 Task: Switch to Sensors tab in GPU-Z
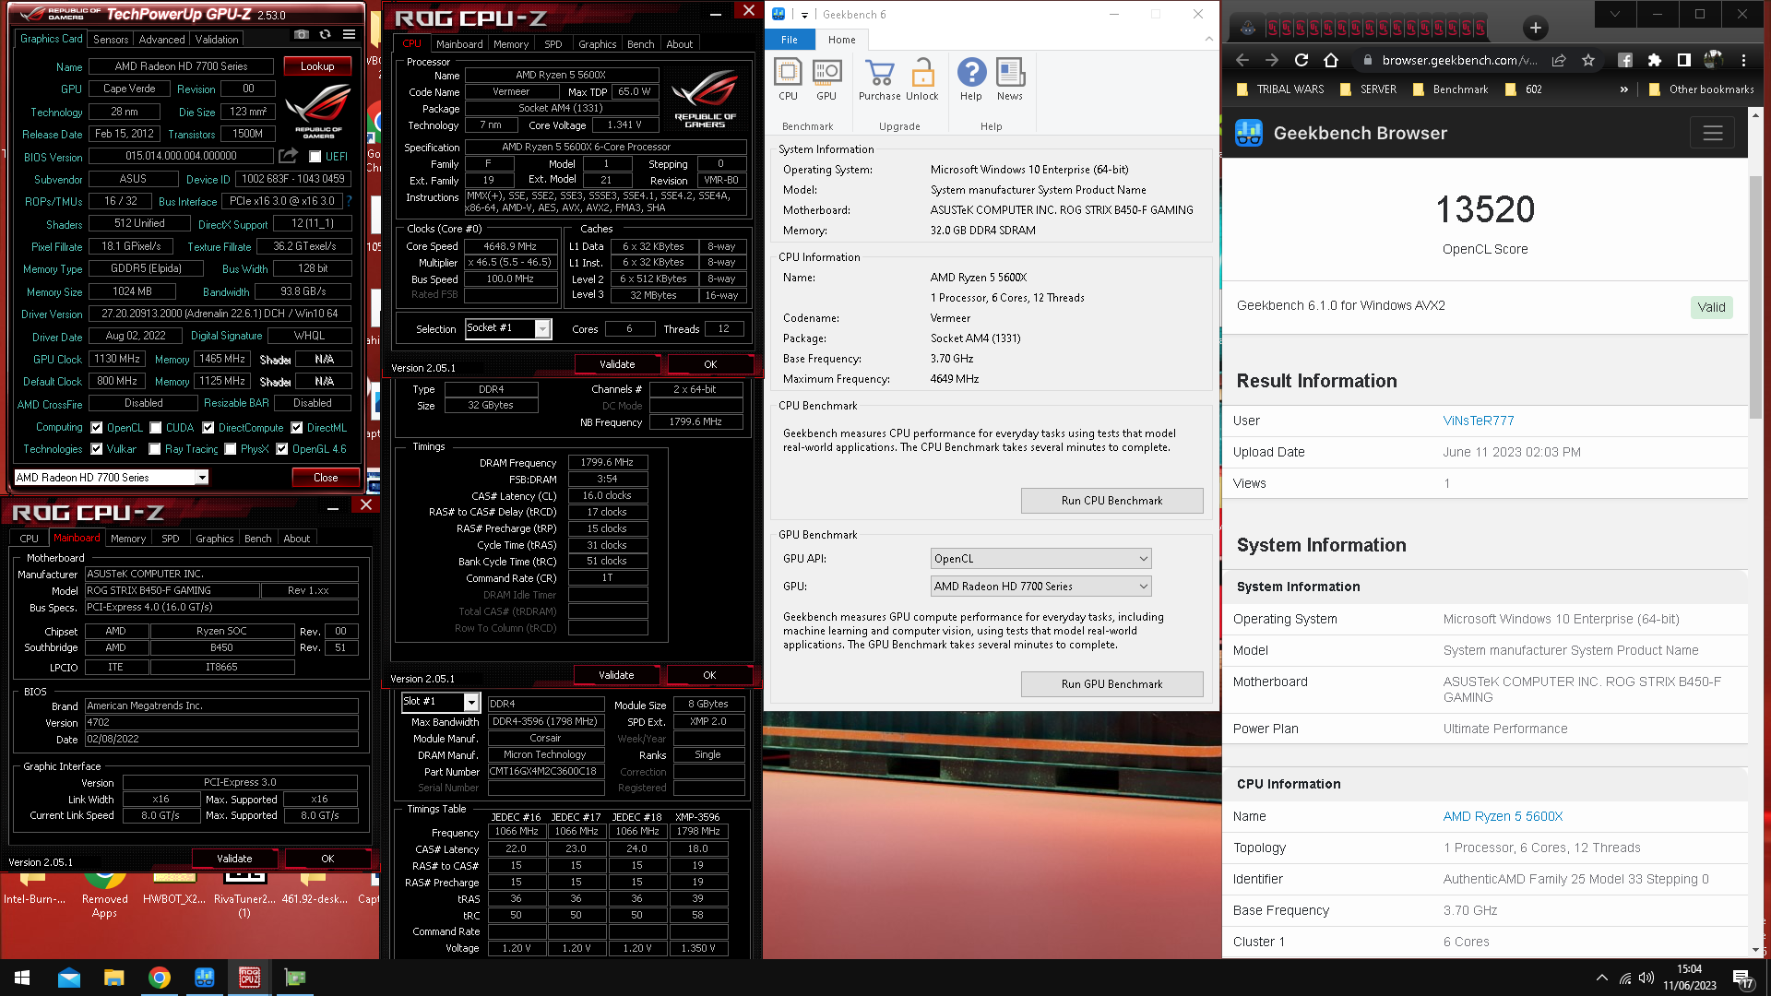(x=111, y=40)
